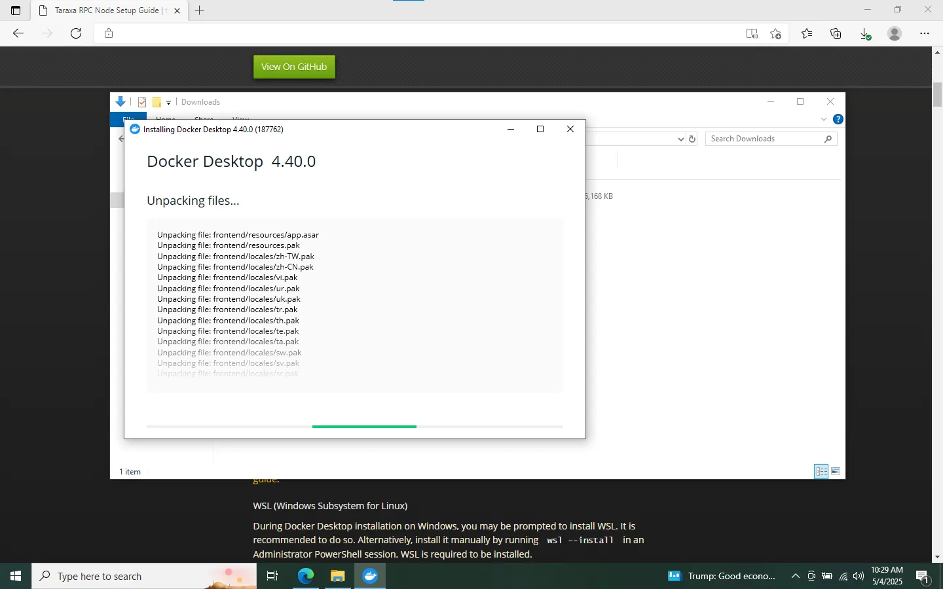Expand the quick access toolbar customization arrow
Viewport: 943px width, 589px height.
tap(169, 102)
